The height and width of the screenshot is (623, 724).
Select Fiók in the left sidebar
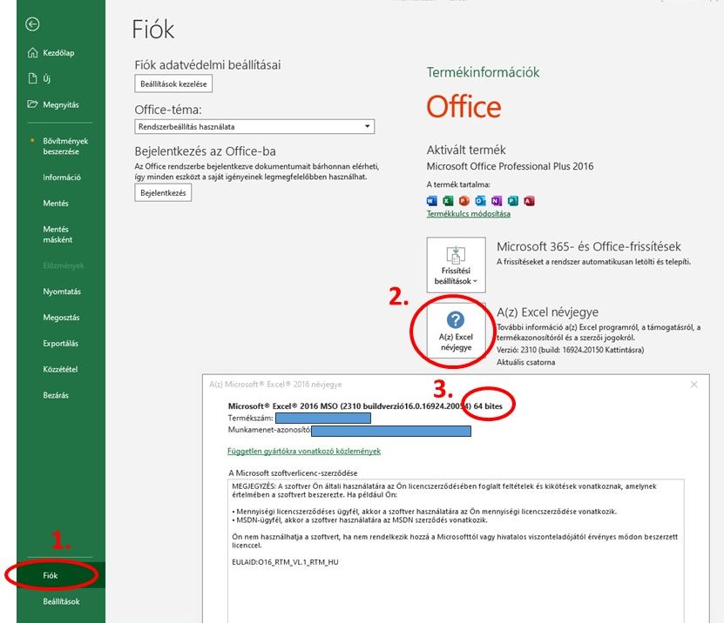click(x=51, y=575)
